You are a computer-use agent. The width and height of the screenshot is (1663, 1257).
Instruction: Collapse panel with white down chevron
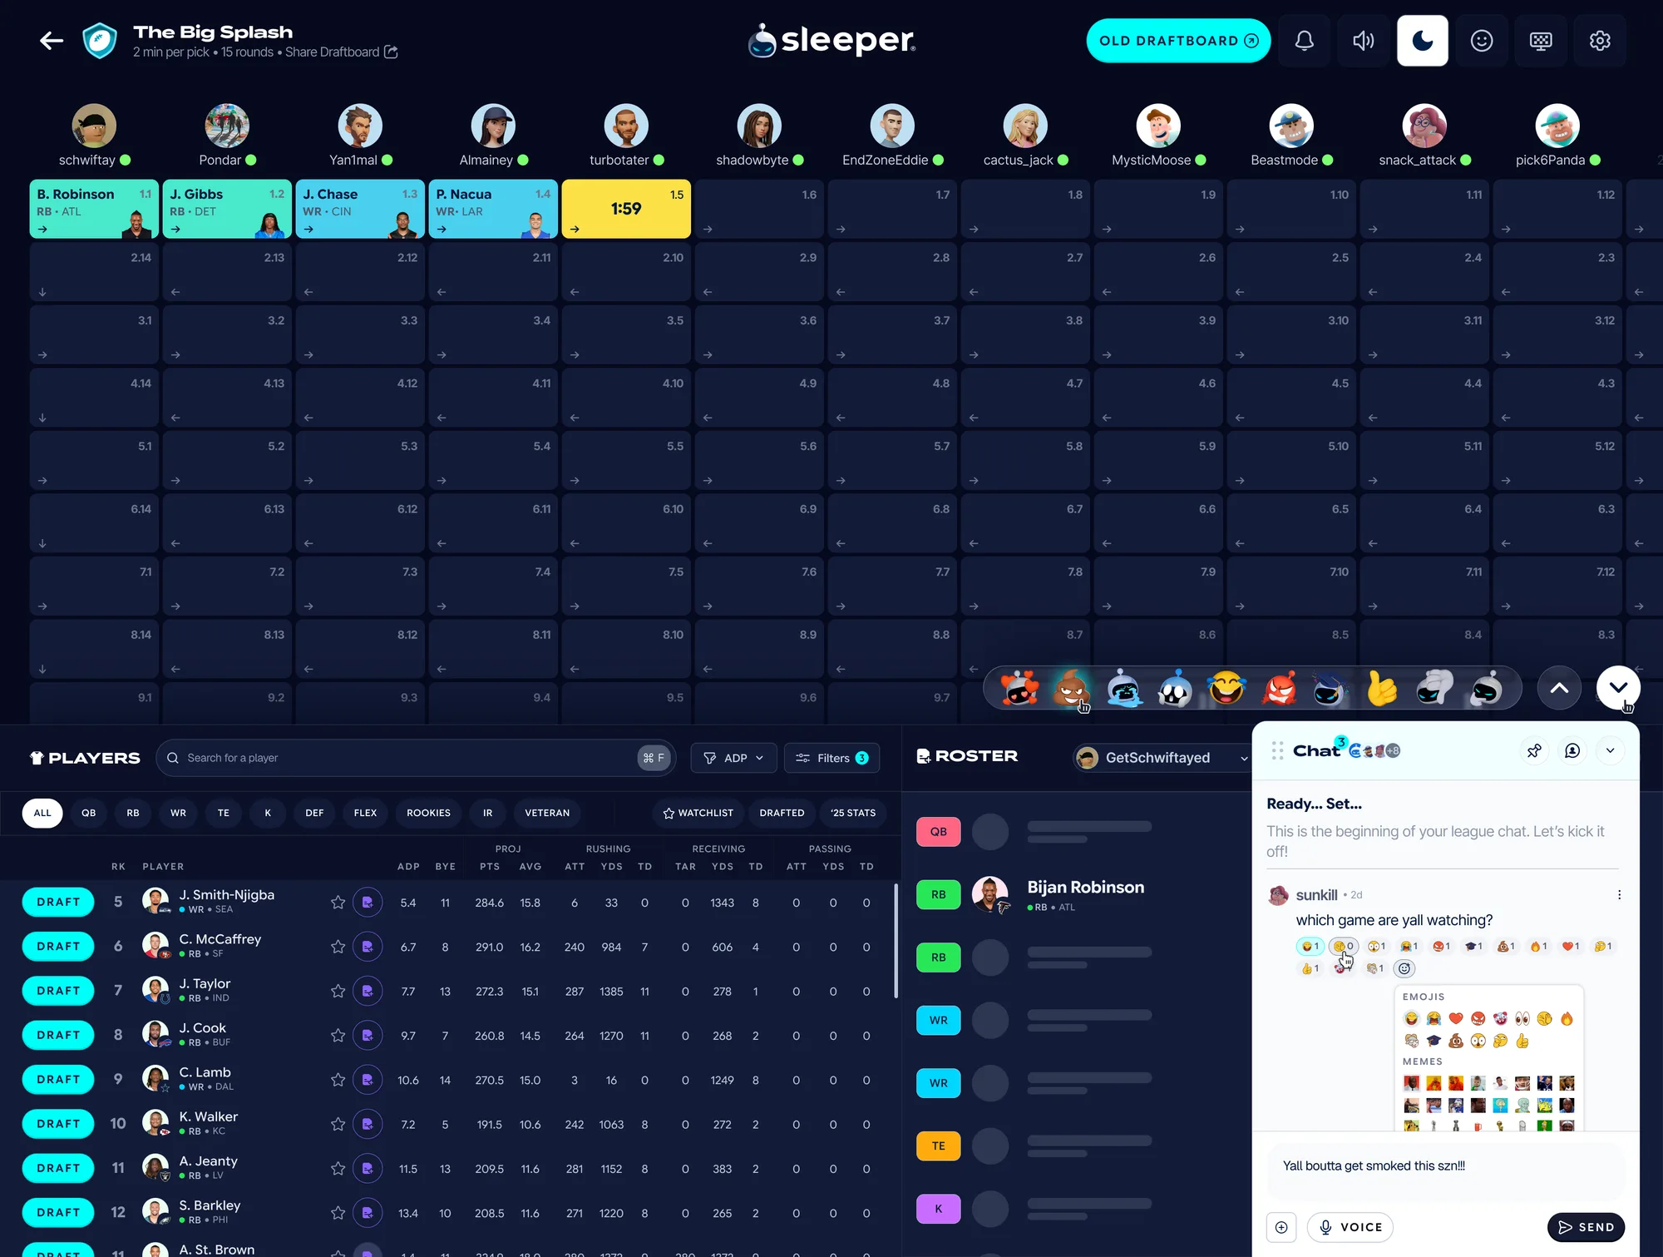click(1618, 688)
